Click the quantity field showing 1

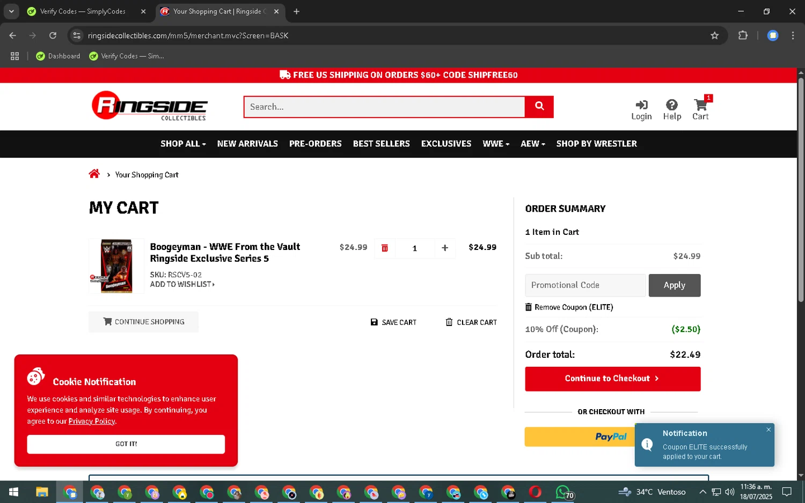(415, 248)
